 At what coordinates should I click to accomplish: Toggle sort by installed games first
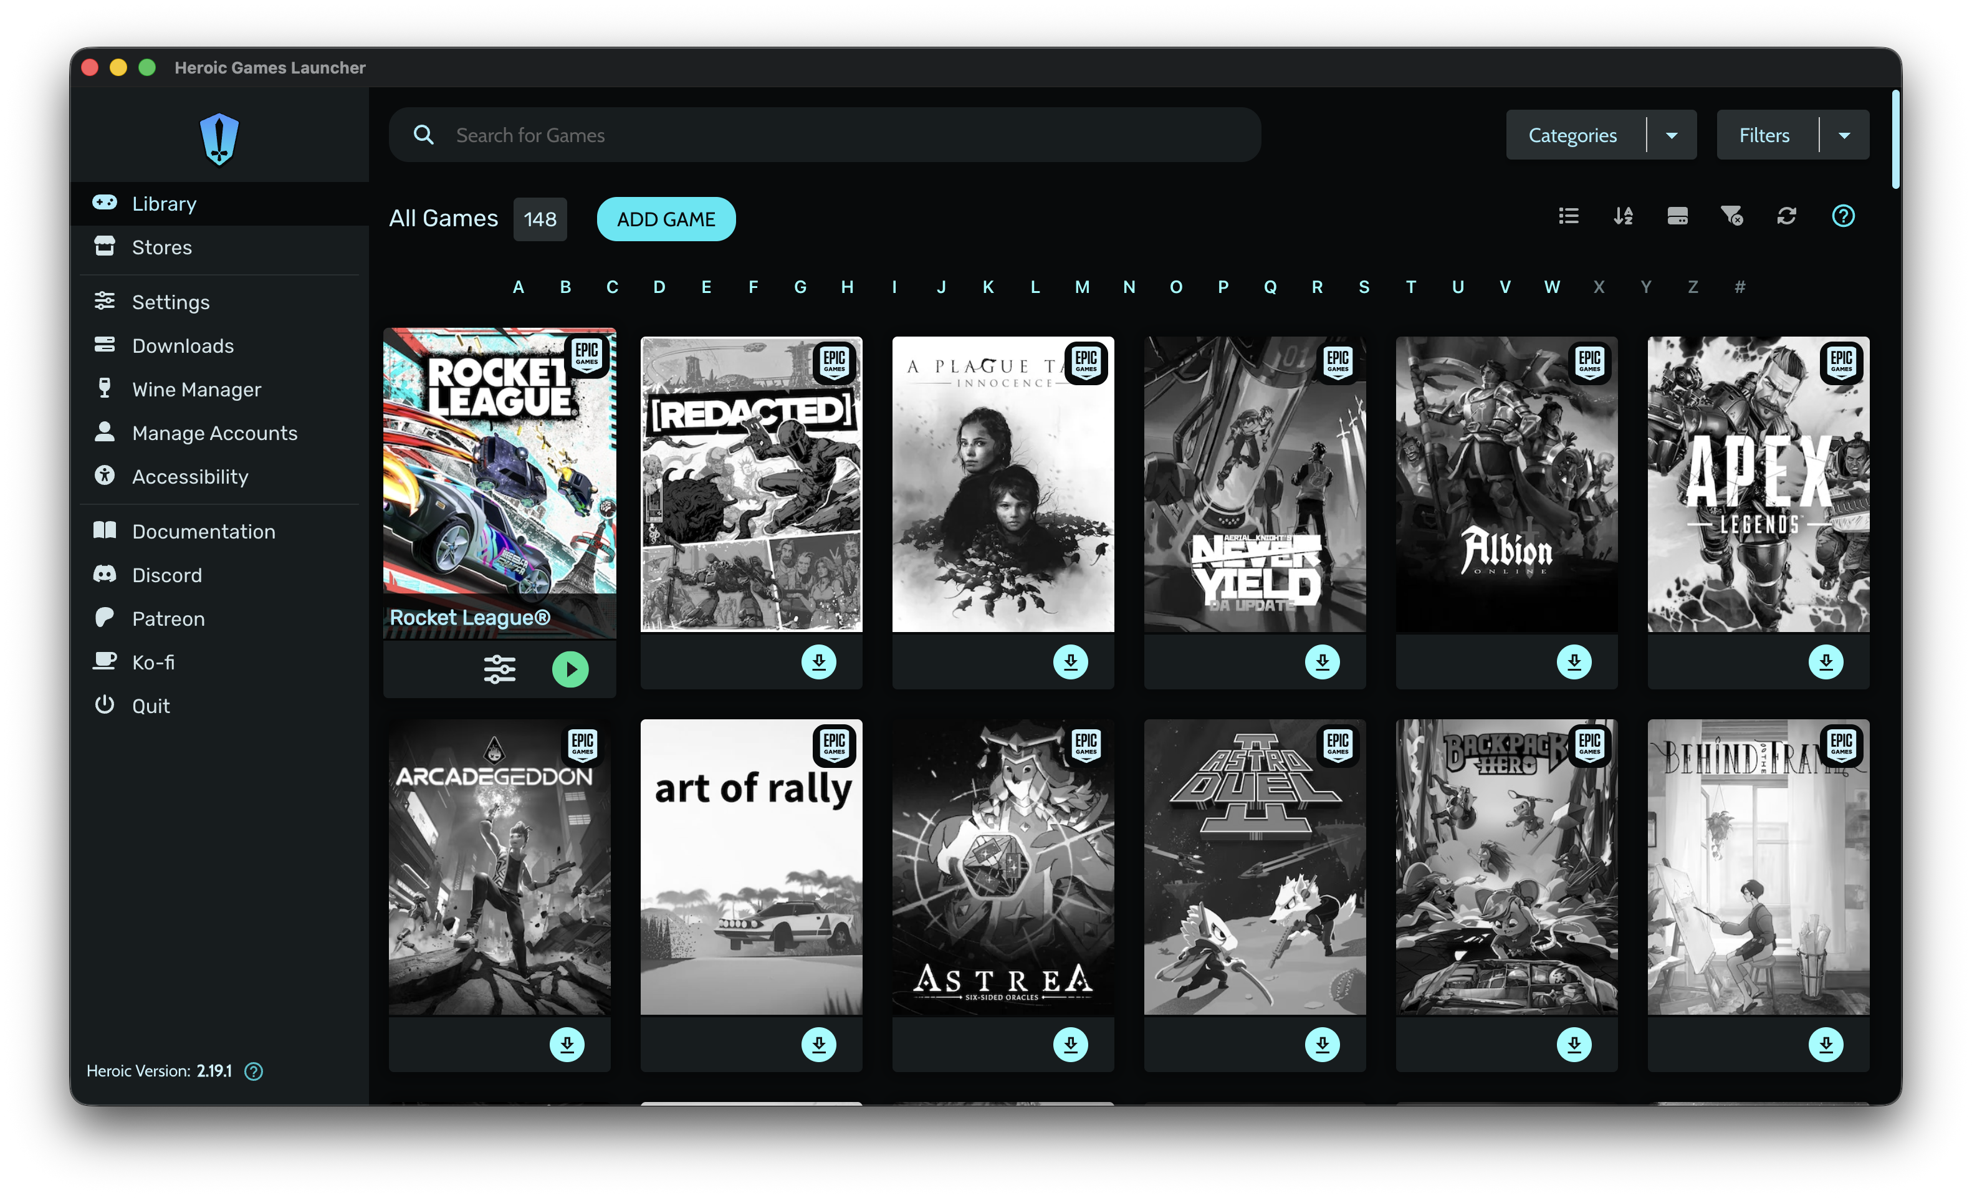[1677, 216]
